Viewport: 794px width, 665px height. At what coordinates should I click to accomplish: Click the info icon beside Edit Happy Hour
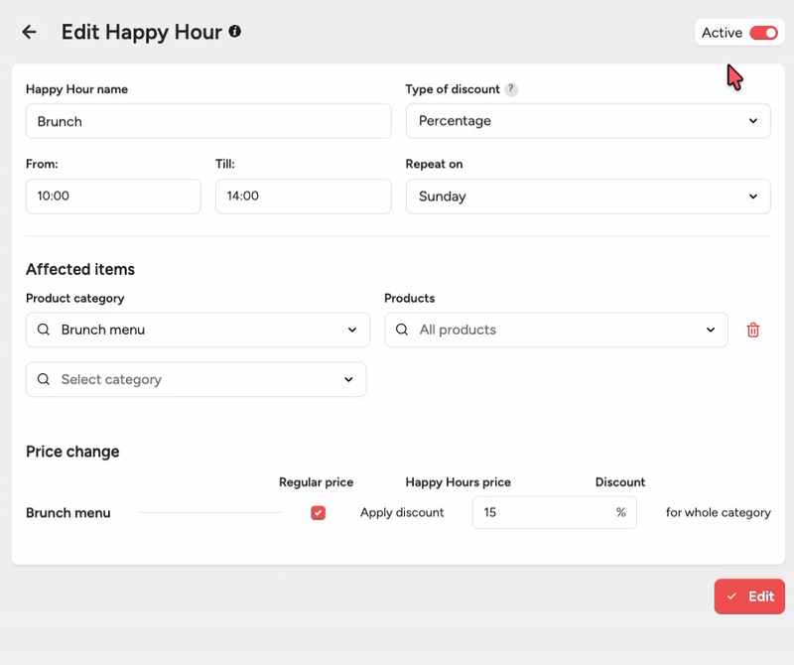tap(235, 32)
